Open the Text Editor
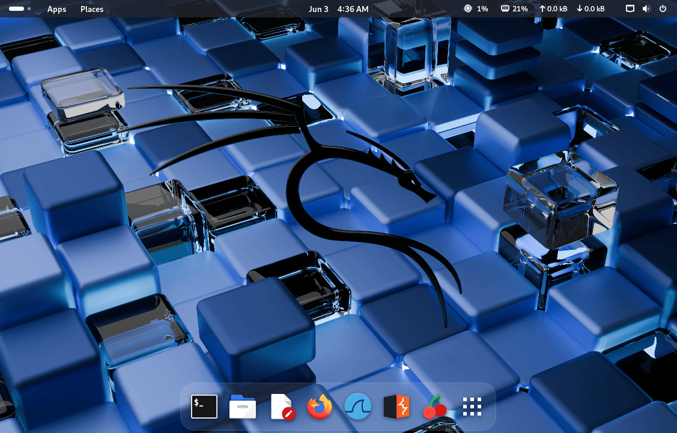The height and width of the screenshot is (433, 677). 282,407
